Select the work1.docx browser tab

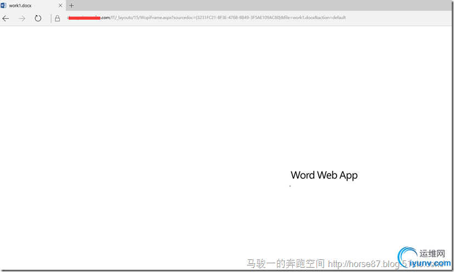[x=33, y=5]
